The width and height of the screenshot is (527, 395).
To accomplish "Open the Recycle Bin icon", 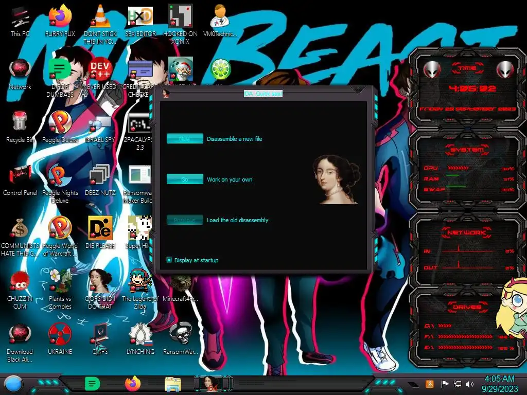I will click(20, 127).
